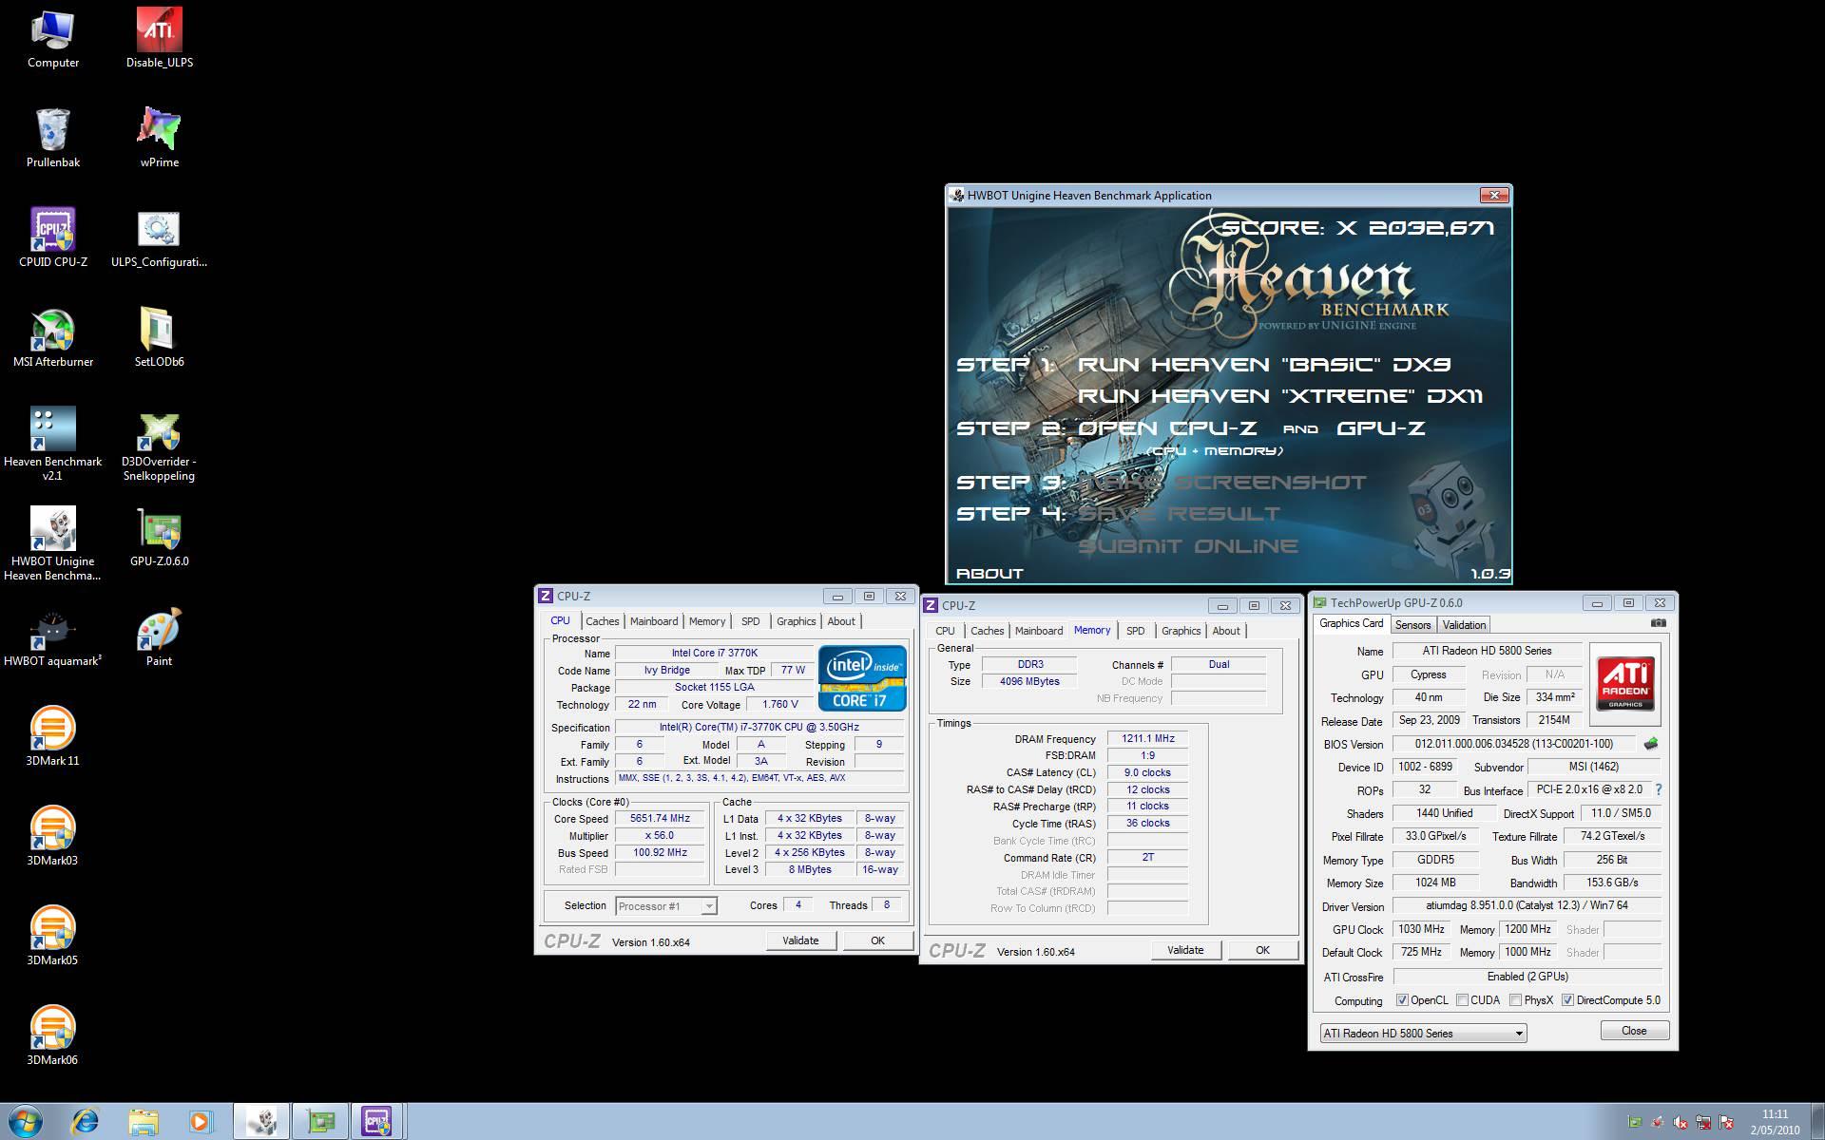Screen dimensions: 1825x1140
Task: Click Open CPU-Z in Heaven window
Action: click(1167, 428)
